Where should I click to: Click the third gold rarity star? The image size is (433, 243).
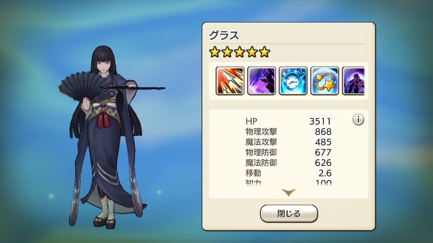pos(240,52)
